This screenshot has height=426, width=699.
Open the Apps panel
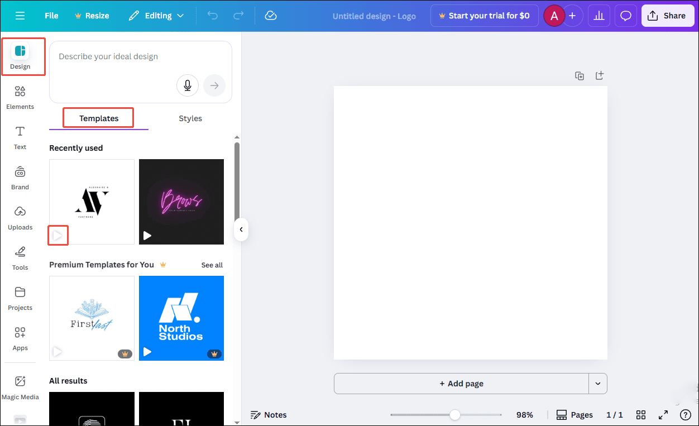point(20,338)
